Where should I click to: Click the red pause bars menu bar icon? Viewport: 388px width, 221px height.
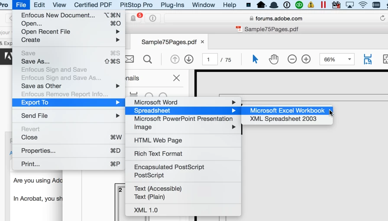[323, 5]
